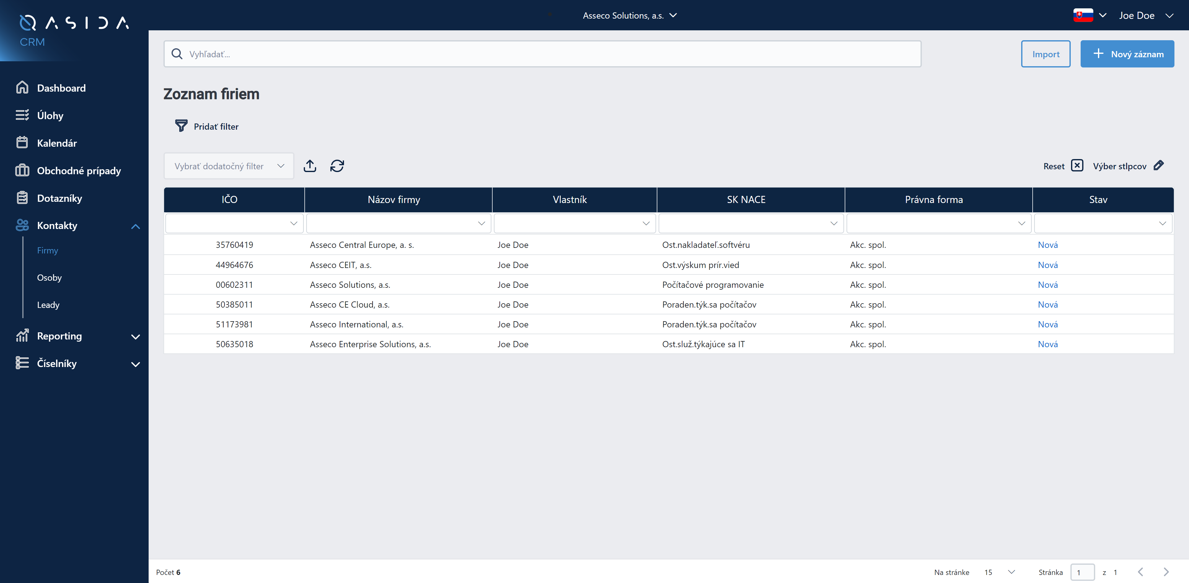Click plus icon in Nový záznam
The height and width of the screenshot is (583, 1189).
click(1099, 54)
